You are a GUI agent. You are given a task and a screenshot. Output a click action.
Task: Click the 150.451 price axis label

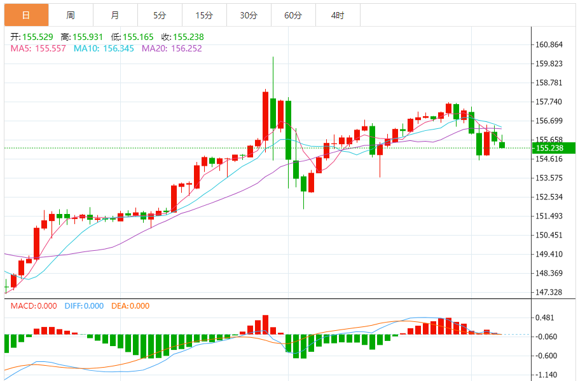tap(549, 235)
